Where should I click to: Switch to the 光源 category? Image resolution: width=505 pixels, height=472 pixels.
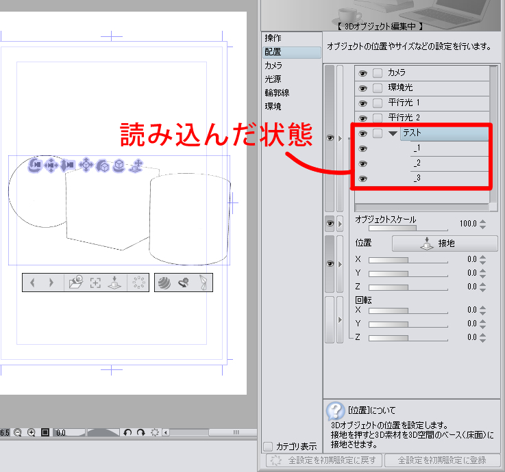(273, 79)
